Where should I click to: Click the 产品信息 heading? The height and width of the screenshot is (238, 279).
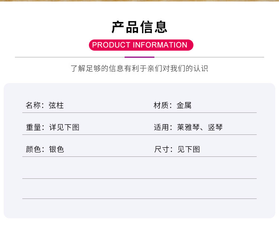click(139, 27)
